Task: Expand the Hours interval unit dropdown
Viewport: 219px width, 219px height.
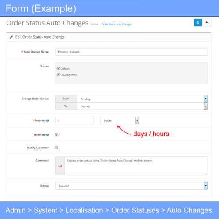Action: 120,120
